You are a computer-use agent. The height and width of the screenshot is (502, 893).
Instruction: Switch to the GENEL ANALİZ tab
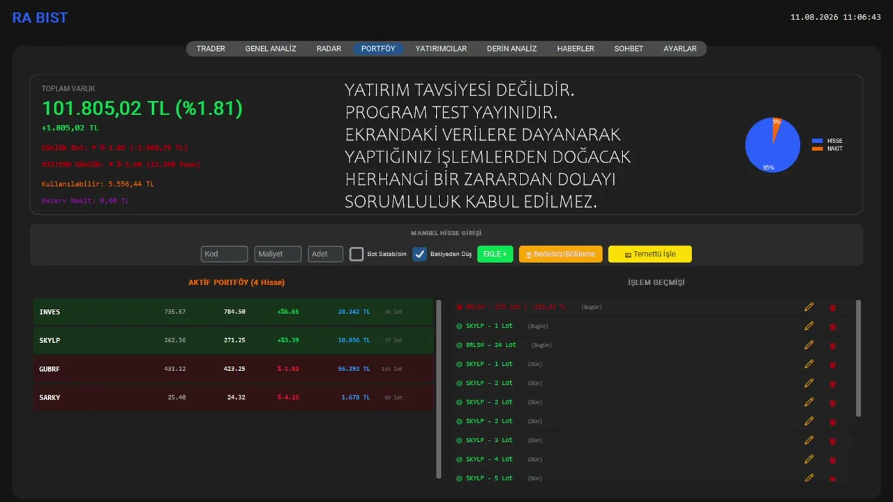tap(271, 49)
